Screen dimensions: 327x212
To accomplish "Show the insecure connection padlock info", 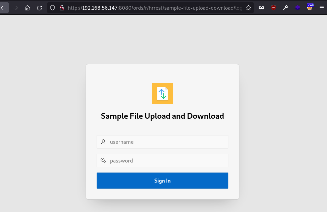I will [62, 8].
